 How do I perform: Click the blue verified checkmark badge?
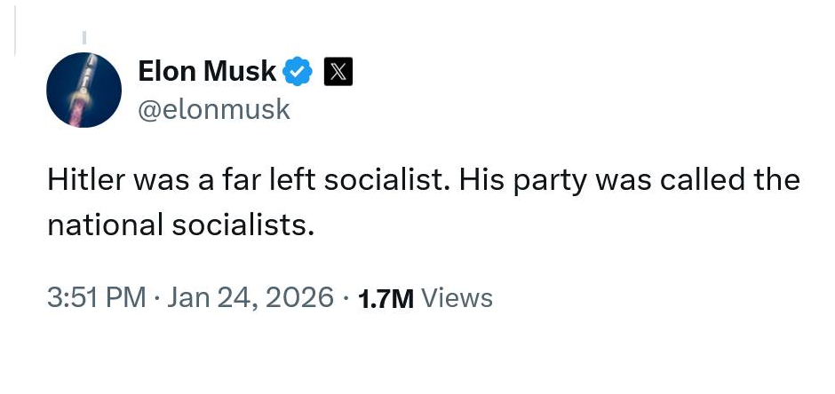pyautogui.click(x=298, y=72)
